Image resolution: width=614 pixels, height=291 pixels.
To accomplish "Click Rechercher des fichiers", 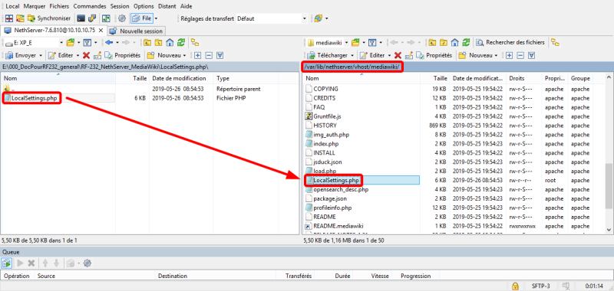I will 510,43.
